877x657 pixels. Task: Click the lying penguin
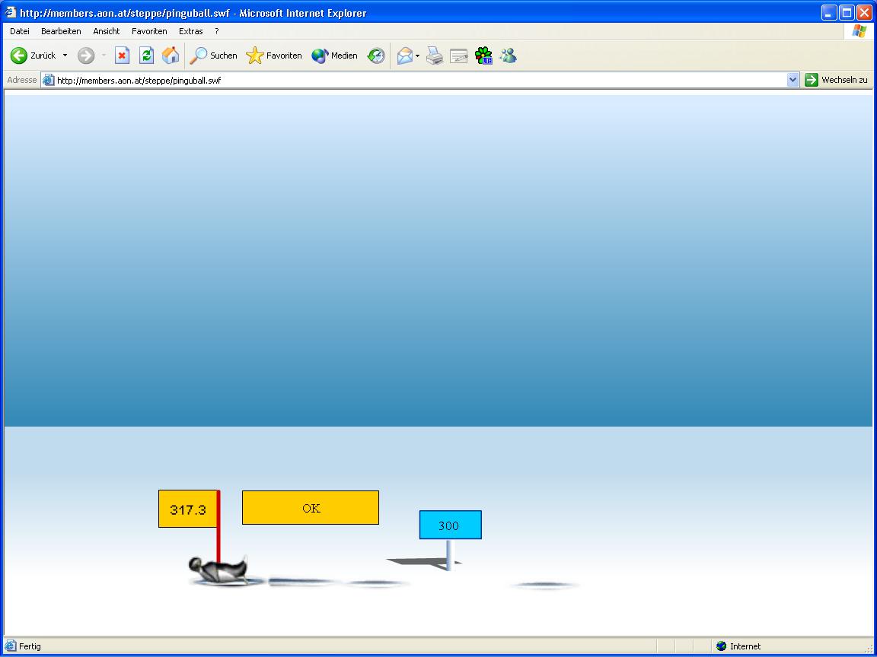[218, 570]
